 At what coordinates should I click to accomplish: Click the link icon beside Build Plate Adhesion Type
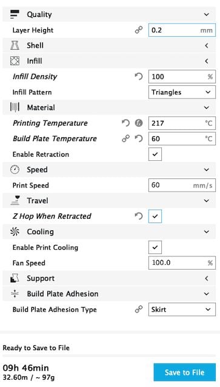[139, 309]
